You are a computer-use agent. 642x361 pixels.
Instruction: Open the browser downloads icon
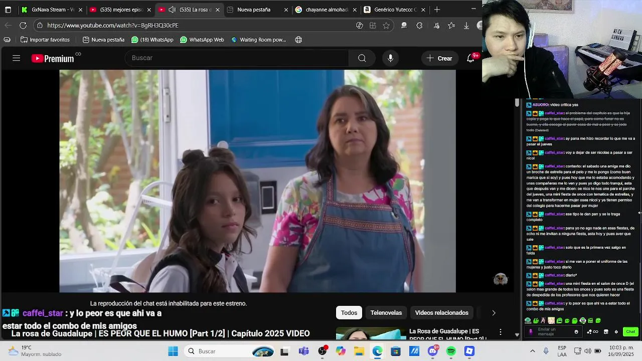point(466,25)
